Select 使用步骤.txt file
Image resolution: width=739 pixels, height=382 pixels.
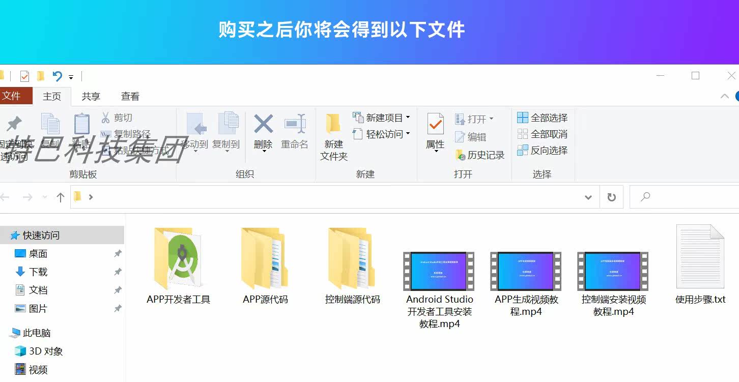(x=700, y=265)
